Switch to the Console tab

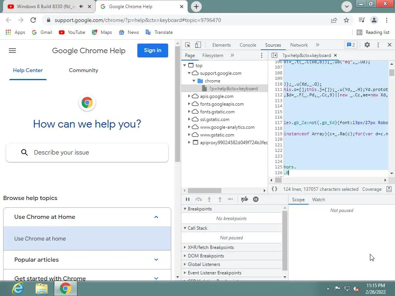pyautogui.click(x=248, y=45)
